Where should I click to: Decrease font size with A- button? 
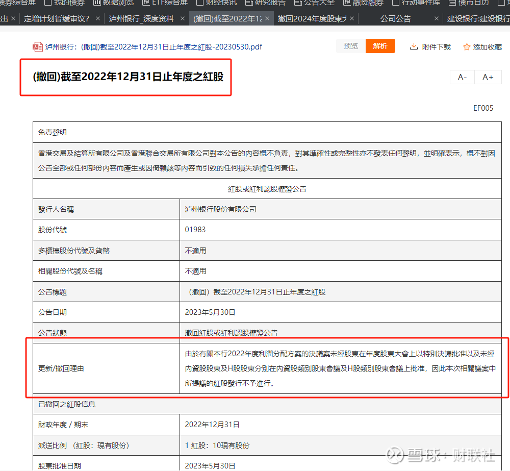(462, 77)
